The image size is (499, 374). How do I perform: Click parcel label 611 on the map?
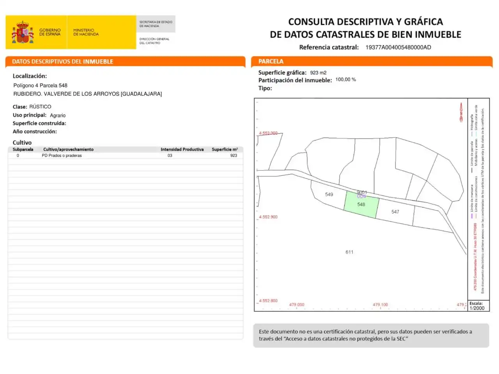pos(349,252)
